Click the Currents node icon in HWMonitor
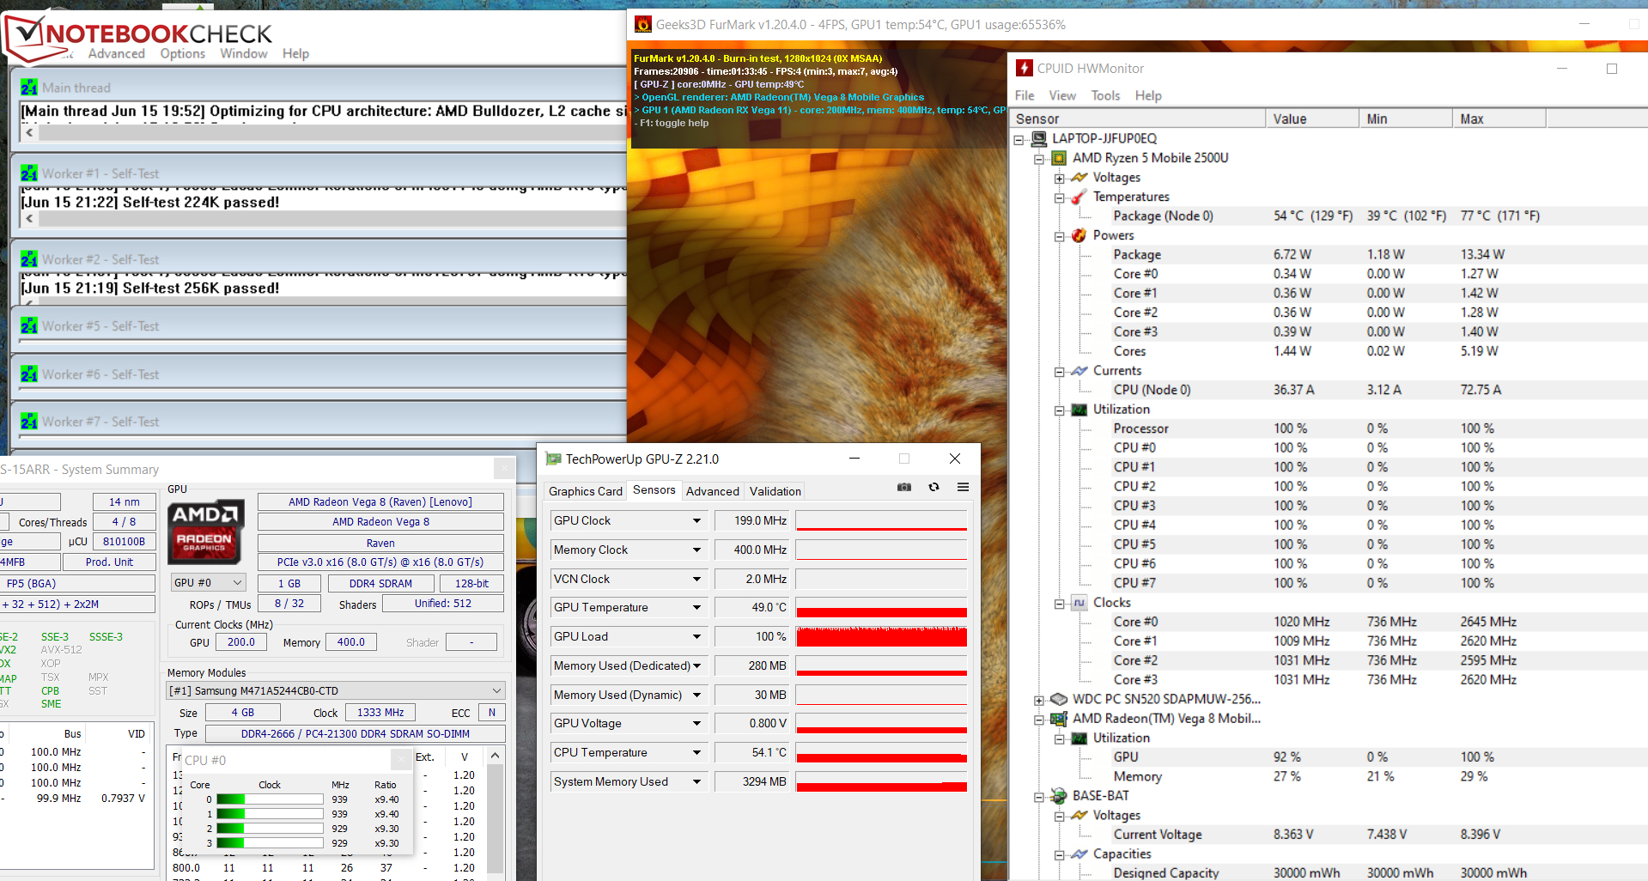 pyautogui.click(x=1079, y=371)
